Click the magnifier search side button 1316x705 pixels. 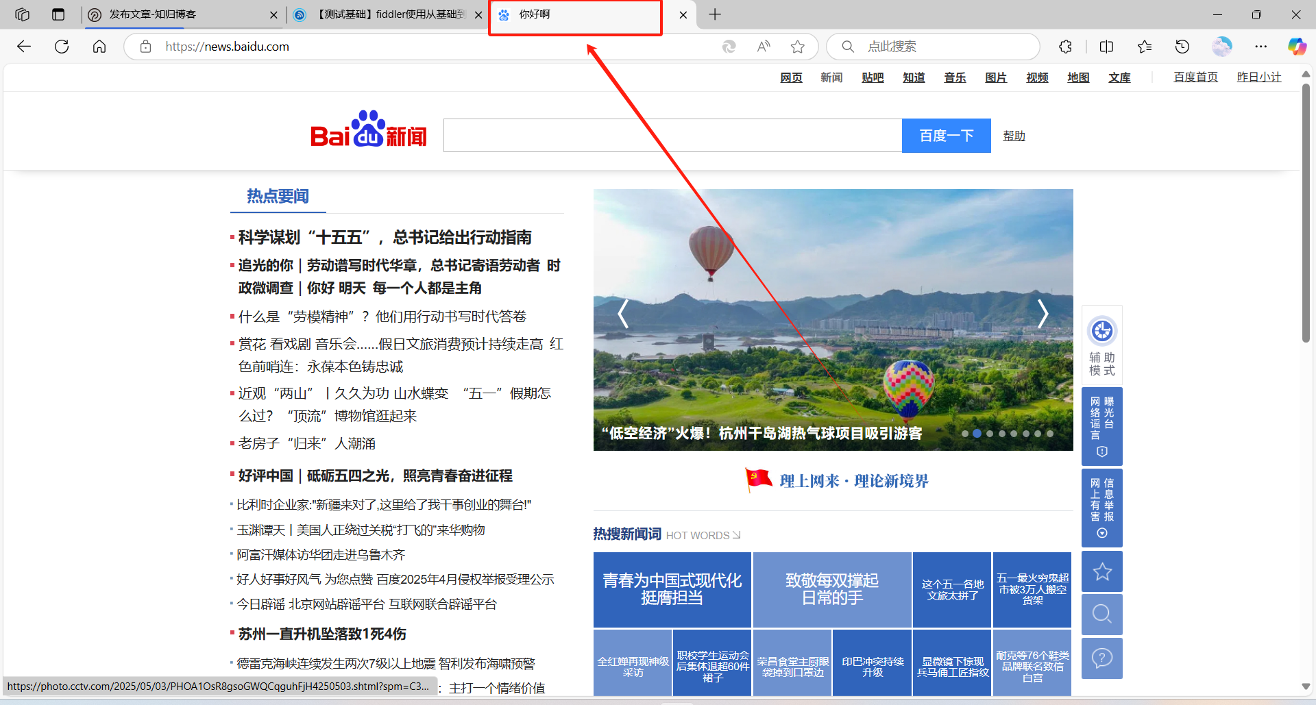coord(1102,614)
